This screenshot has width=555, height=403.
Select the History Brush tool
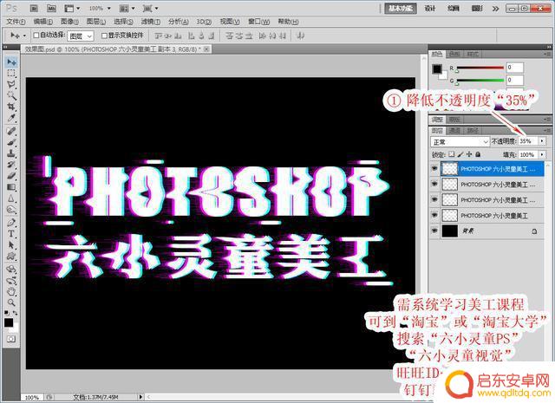coord(11,164)
